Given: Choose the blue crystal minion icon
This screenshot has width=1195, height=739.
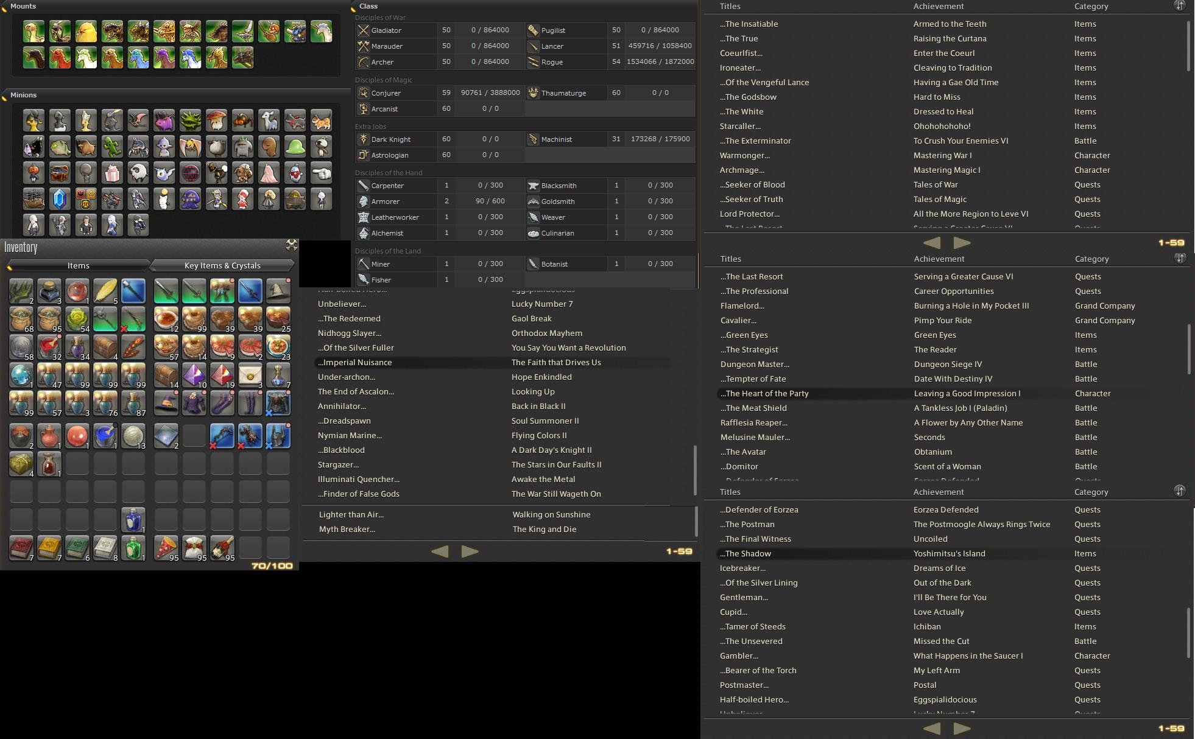Looking at the screenshot, I should pyautogui.click(x=60, y=199).
